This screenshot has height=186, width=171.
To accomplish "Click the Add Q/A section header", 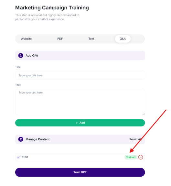I will pyautogui.click(x=80, y=56).
